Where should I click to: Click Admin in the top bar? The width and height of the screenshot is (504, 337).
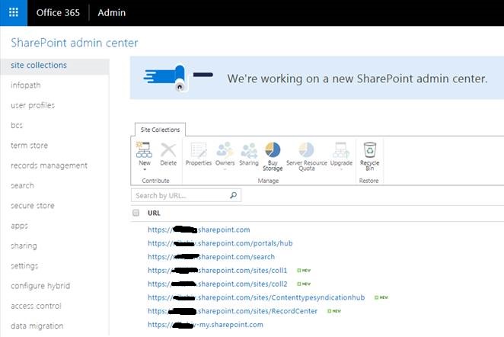point(112,12)
